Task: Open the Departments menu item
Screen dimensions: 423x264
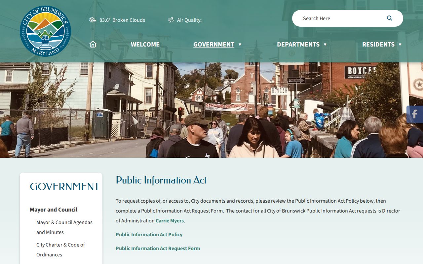Action: point(298,44)
